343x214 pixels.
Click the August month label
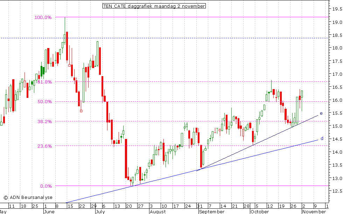click(x=158, y=212)
